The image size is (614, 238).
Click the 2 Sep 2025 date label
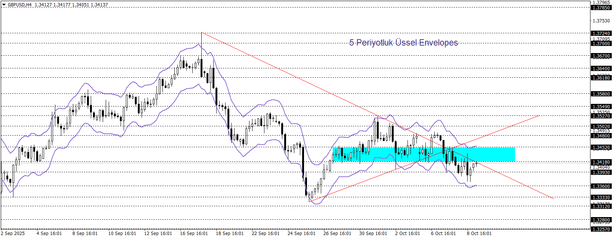[13, 234]
